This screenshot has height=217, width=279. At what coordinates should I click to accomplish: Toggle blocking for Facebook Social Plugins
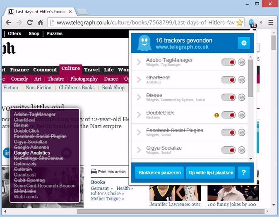[228, 133]
